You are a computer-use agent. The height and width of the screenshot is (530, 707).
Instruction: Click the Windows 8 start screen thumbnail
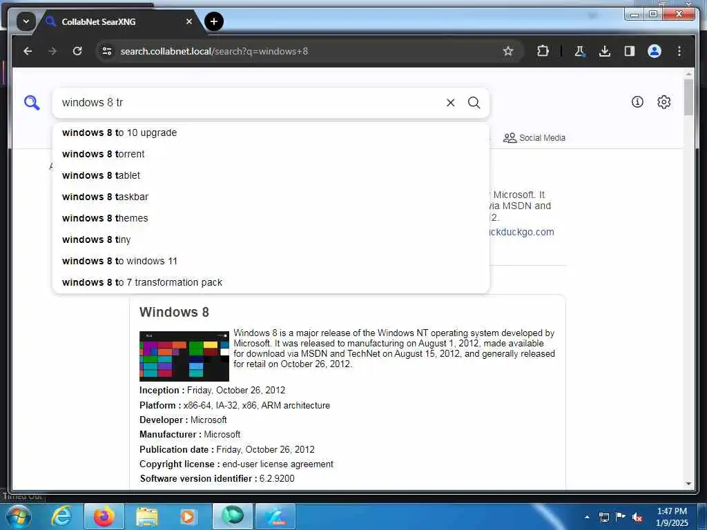pyautogui.click(x=184, y=356)
